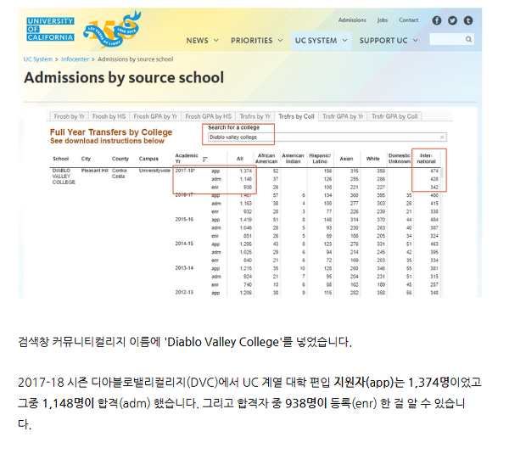Select the 2015-16 academic year row

click(x=184, y=220)
